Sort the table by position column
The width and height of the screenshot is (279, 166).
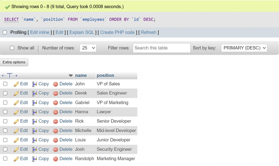[x=105, y=76]
